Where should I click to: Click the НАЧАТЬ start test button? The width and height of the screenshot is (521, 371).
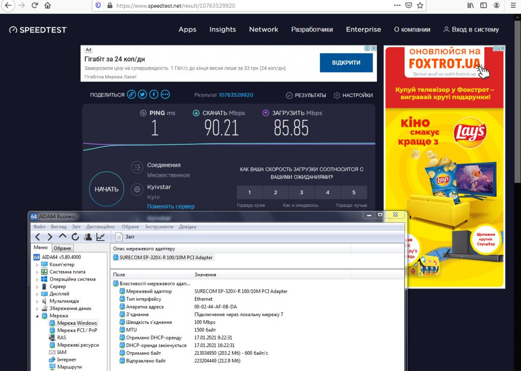point(107,189)
